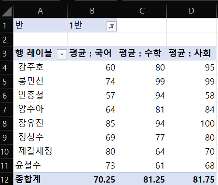218x185 pixels.
Task: Click the 평균 : 수학 header cell
Action: tap(142, 53)
